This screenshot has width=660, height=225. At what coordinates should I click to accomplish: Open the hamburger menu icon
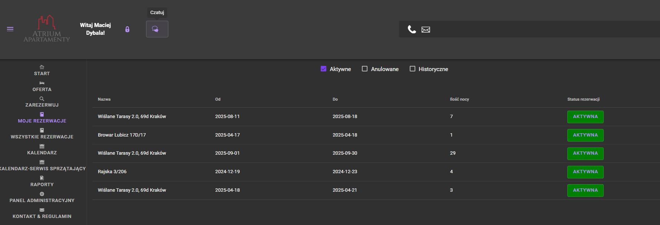coord(10,29)
